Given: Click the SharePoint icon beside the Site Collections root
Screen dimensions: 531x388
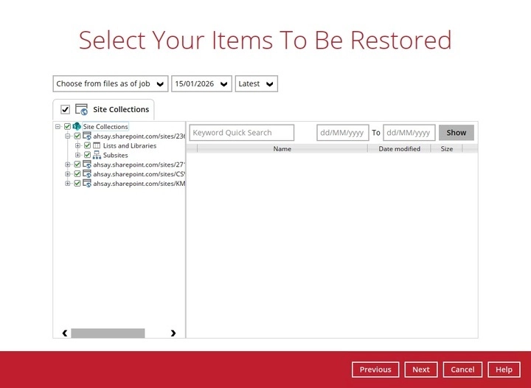Looking at the screenshot, I should (77, 127).
